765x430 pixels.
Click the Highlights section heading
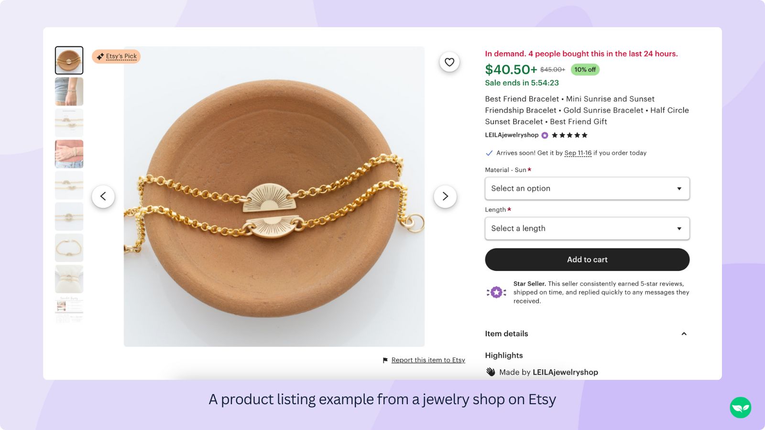[504, 355]
